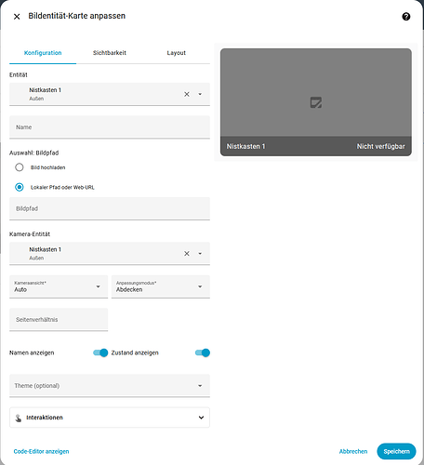The height and width of the screenshot is (465, 424).
Task: Clear the Entität Nistkasten 1 selection
Action: (x=187, y=94)
